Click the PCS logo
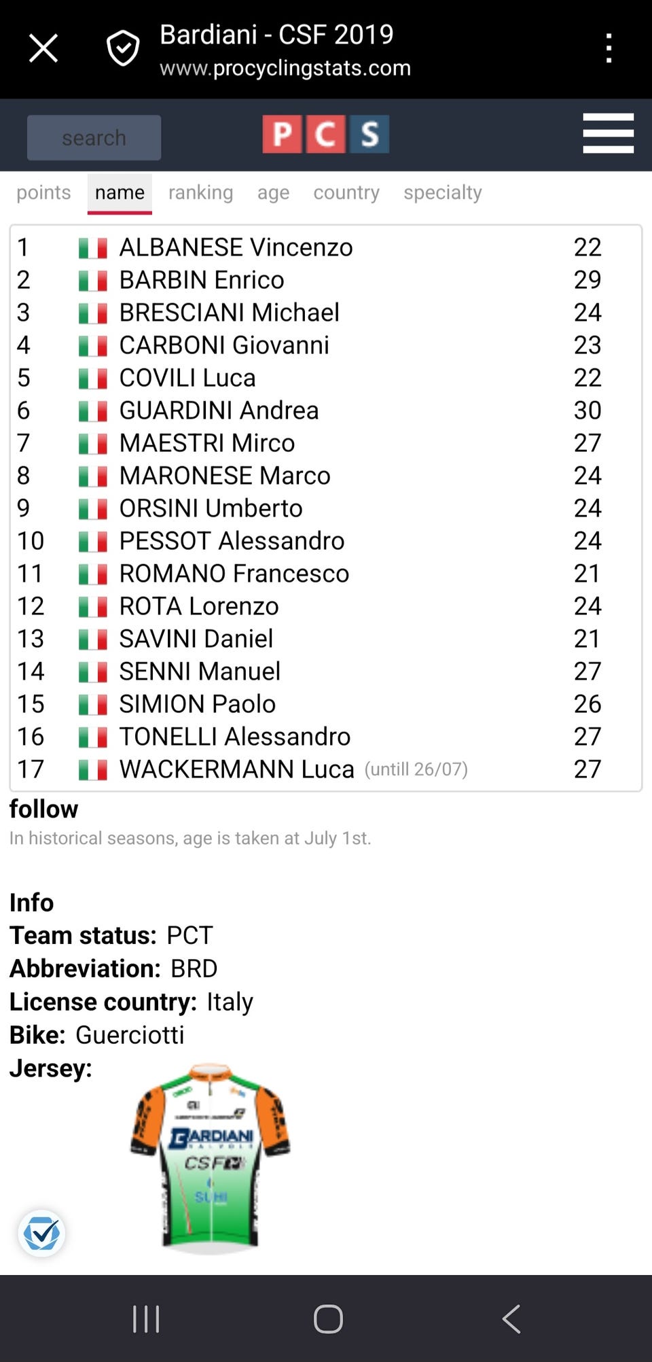The image size is (652, 1362). click(326, 134)
